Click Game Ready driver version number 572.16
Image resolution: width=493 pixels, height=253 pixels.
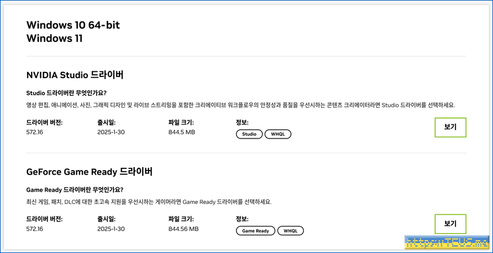pyautogui.click(x=35, y=229)
